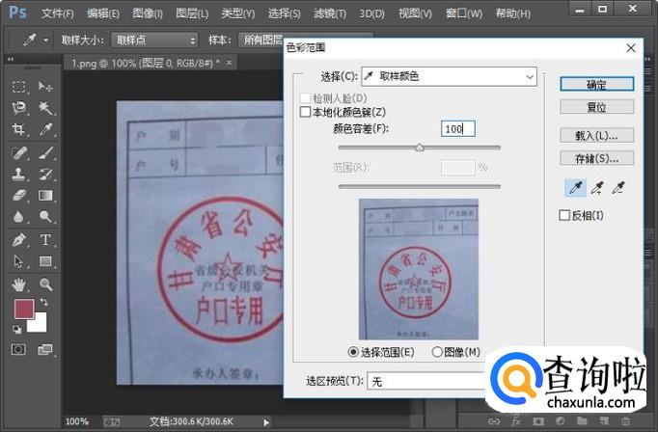Choose the eyedropper in Color Range dialog
The height and width of the screenshot is (432, 658).
[x=575, y=188]
